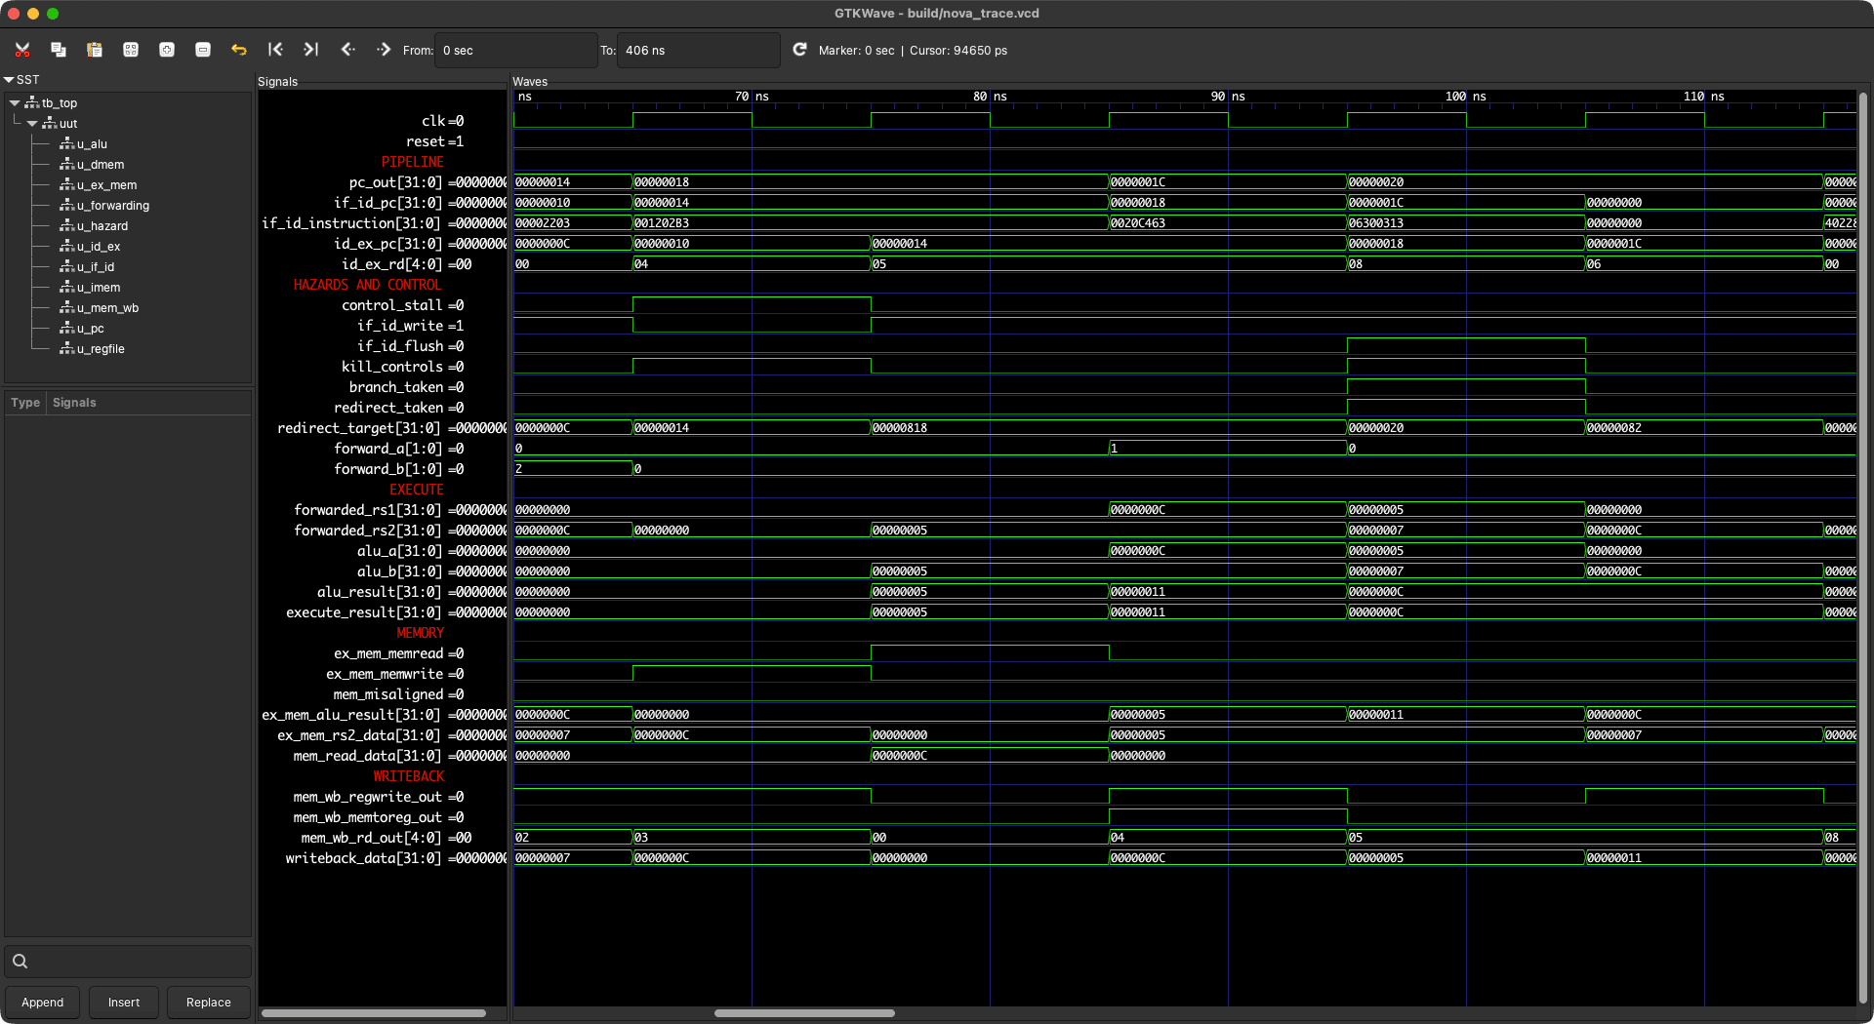The width and height of the screenshot is (1874, 1024).
Task: Select the forward_a[1:0] signal
Action: pos(387,449)
